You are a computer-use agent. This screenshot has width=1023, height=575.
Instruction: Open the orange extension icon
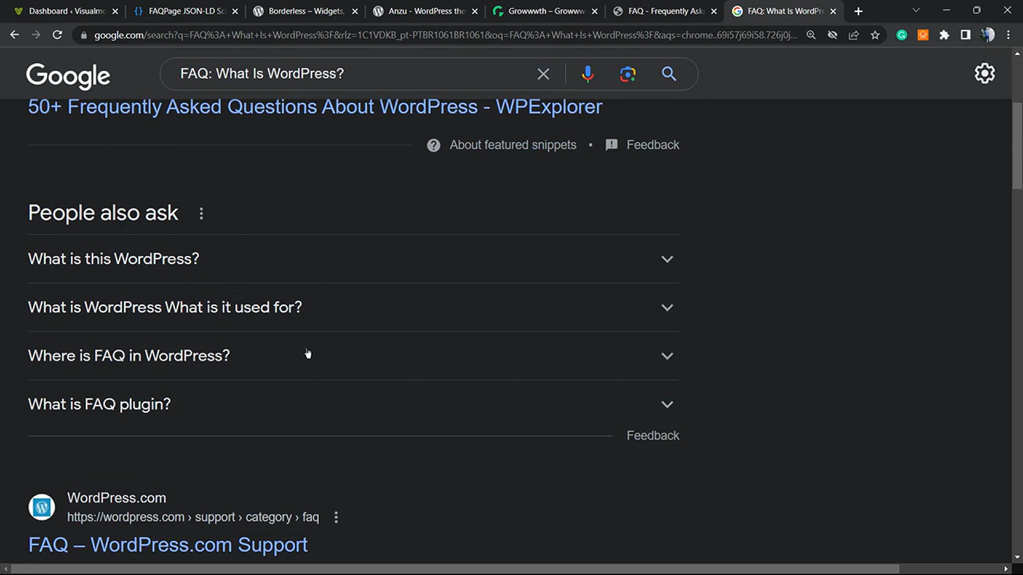[x=923, y=35]
